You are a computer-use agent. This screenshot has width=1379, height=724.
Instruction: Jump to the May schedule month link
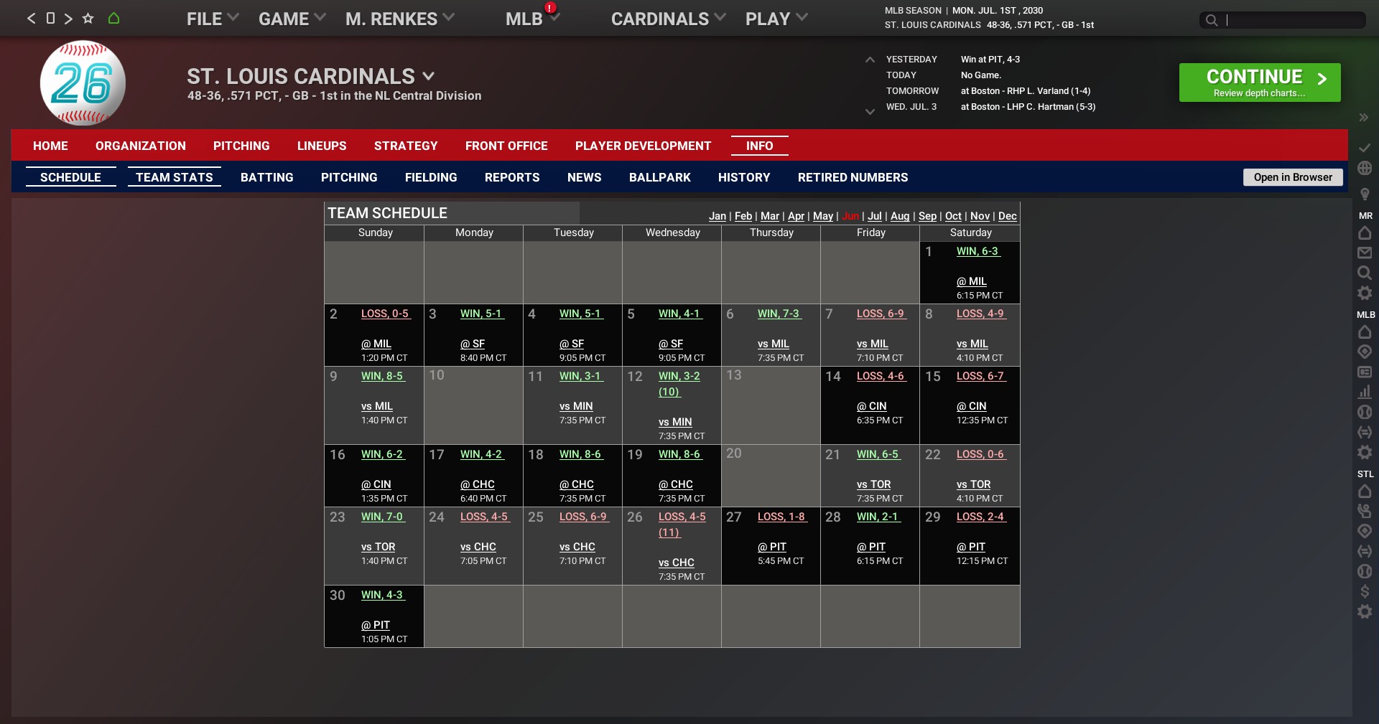(x=823, y=216)
